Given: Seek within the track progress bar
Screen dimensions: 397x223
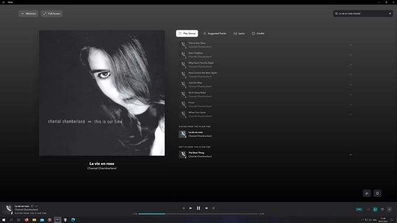Looking at the screenshot, I should click(198, 214).
